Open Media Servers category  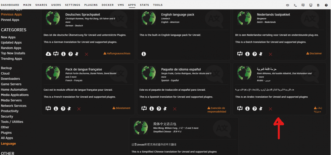click(x=11, y=100)
